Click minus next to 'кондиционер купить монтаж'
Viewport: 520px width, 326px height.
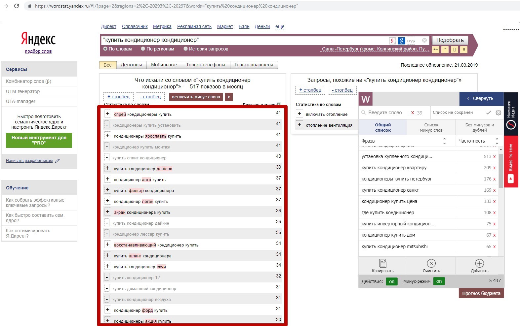coord(107,146)
